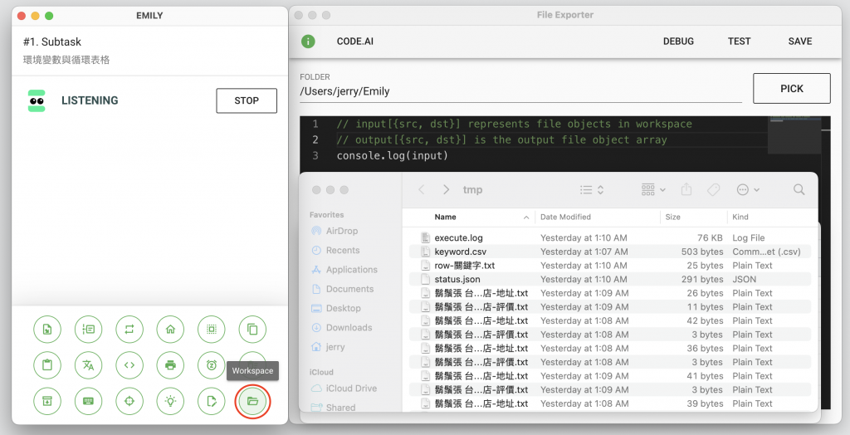Select the file row sized 36 bytes
850x435 pixels.
[610, 348]
